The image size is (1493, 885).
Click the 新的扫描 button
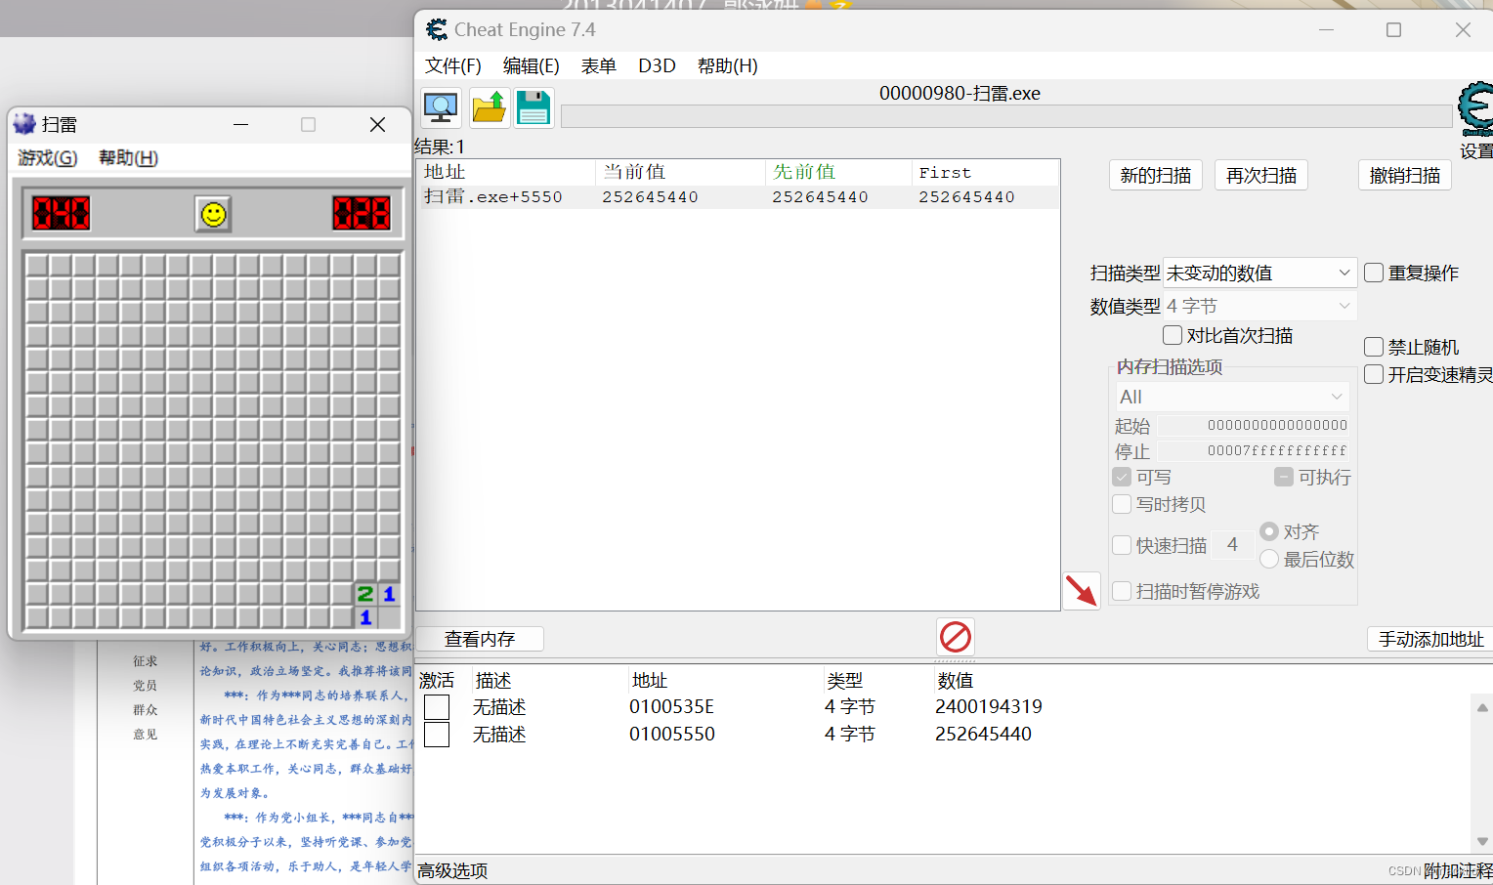[1156, 175]
